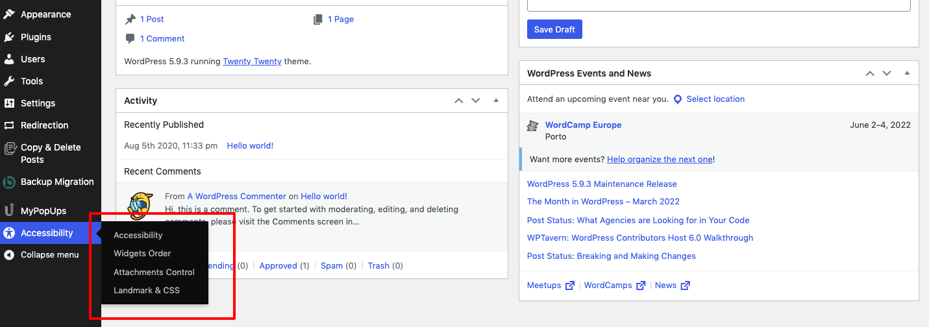Open the Backup Migration menu label
This screenshot has width=929, height=327.
pyautogui.click(x=57, y=182)
